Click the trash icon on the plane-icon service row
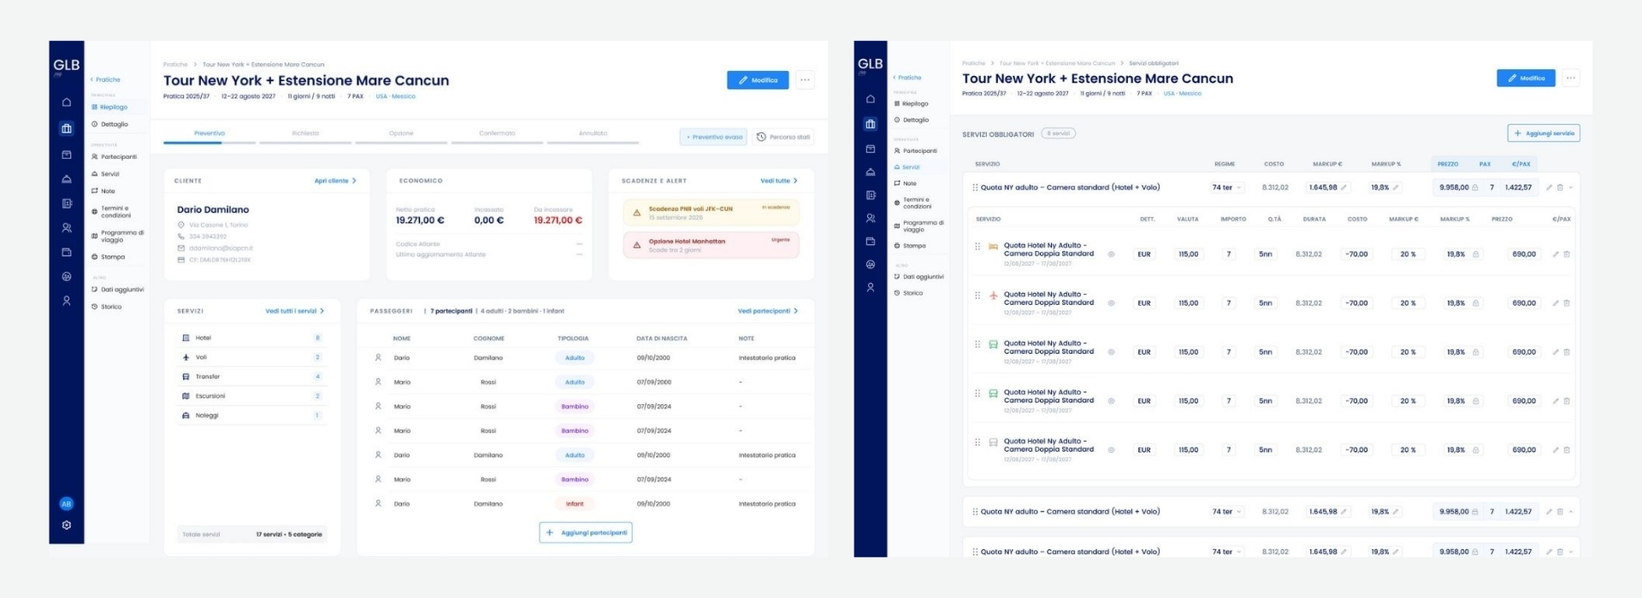 coord(1567,303)
